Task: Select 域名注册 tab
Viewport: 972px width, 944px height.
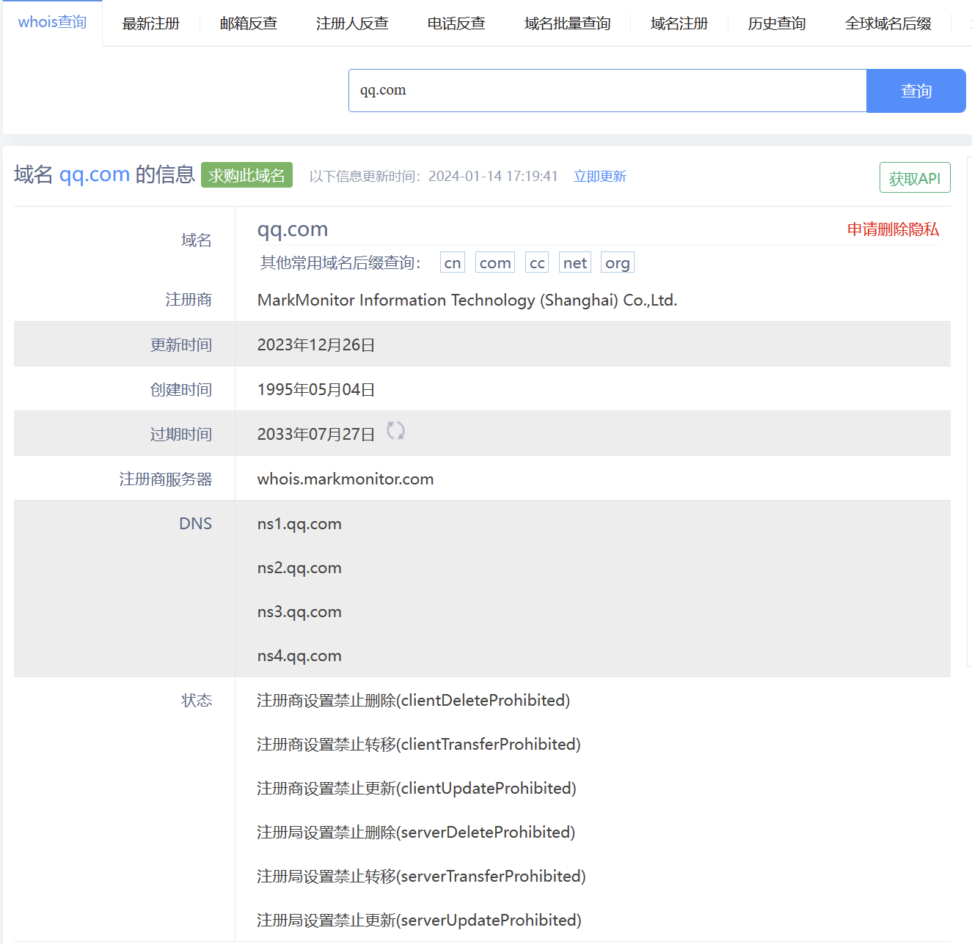Action: click(x=679, y=23)
